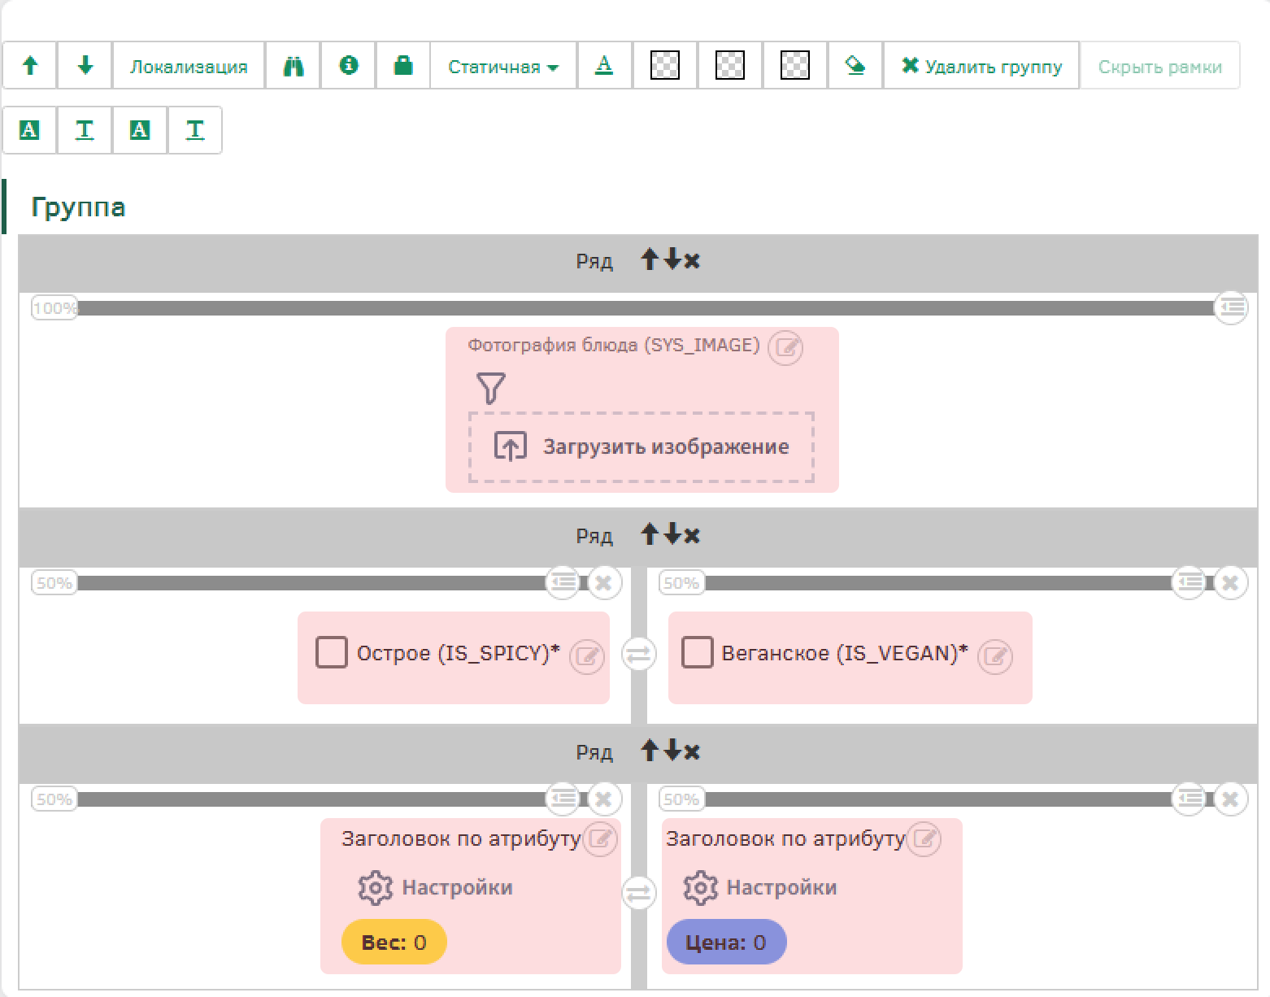Check the Острое (IS_SPICY) checkbox
This screenshot has height=997, width=1270.
(331, 653)
